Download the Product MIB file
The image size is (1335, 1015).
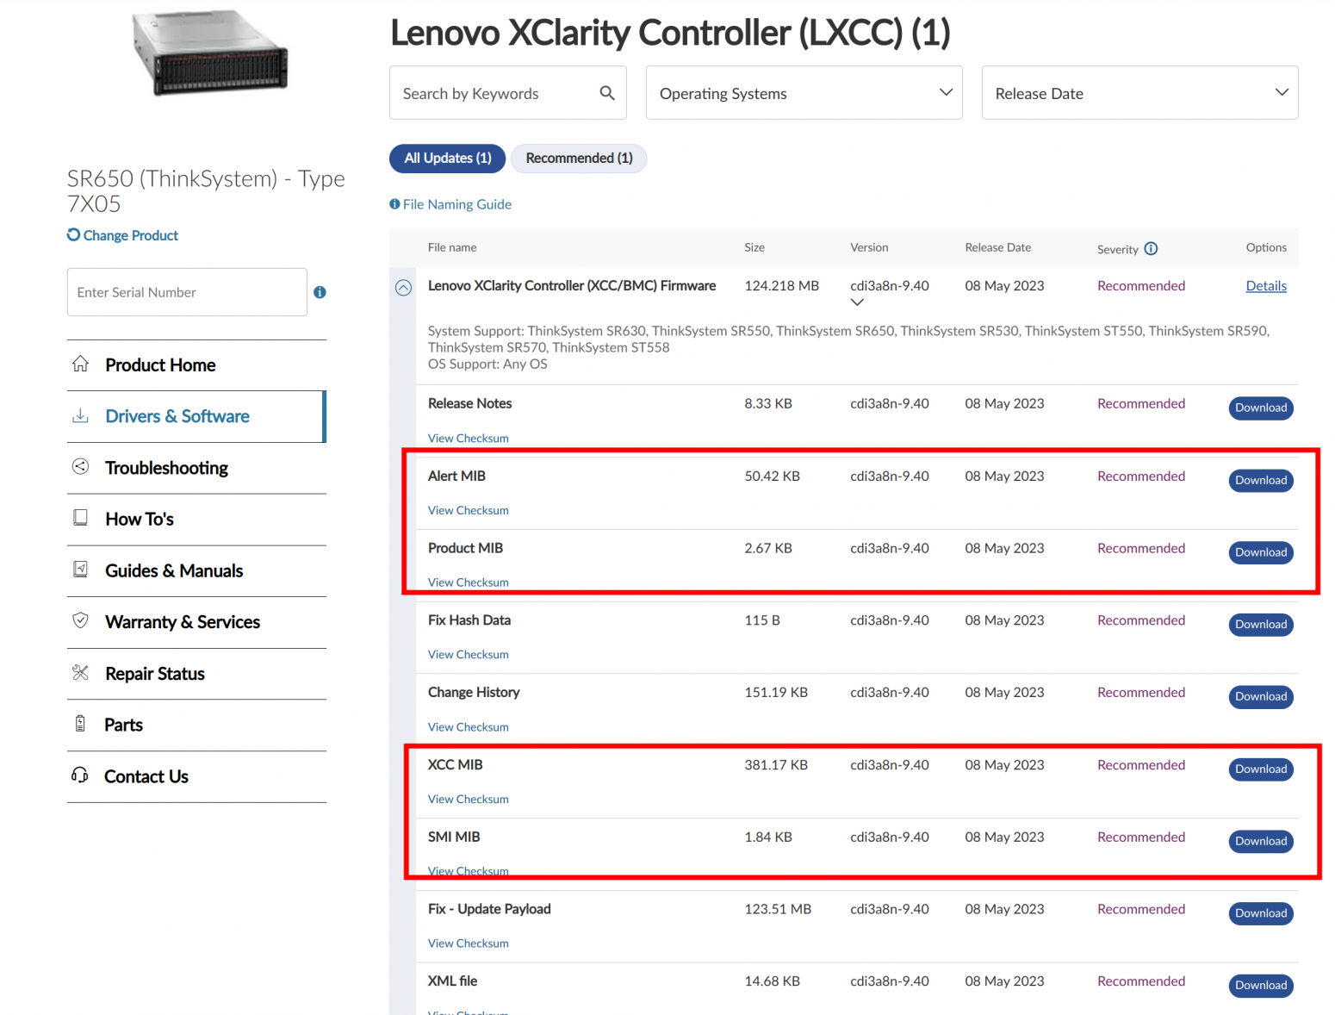pyautogui.click(x=1261, y=552)
